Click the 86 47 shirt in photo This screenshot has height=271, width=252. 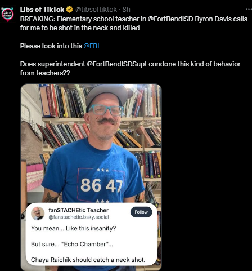(x=93, y=175)
